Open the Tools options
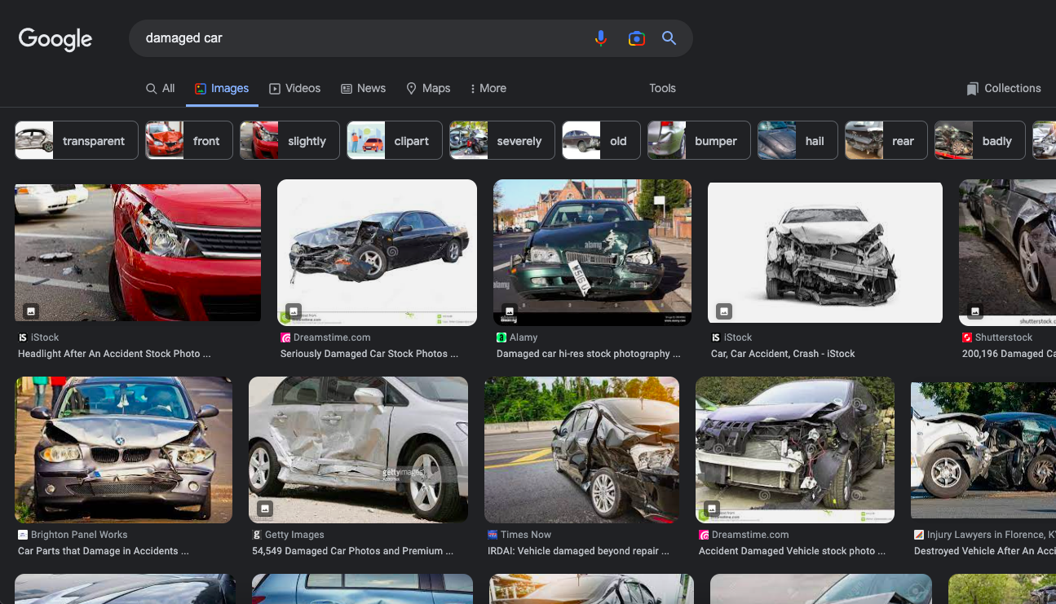The image size is (1056, 604). pos(662,88)
